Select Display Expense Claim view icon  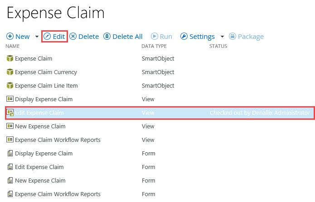click(x=10, y=99)
